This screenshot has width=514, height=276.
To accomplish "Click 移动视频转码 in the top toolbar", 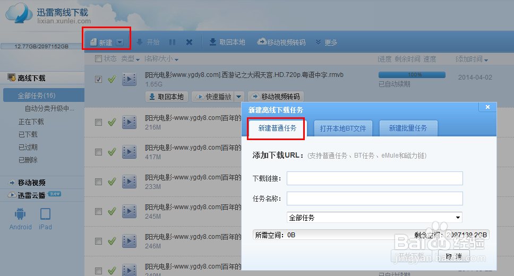I will 281,42.
